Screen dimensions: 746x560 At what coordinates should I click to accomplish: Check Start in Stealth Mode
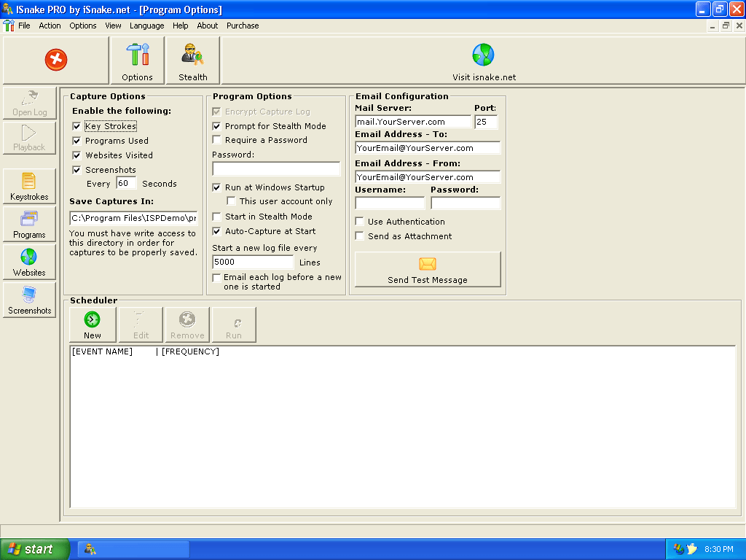pyautogui.click(x=216, y=217)
